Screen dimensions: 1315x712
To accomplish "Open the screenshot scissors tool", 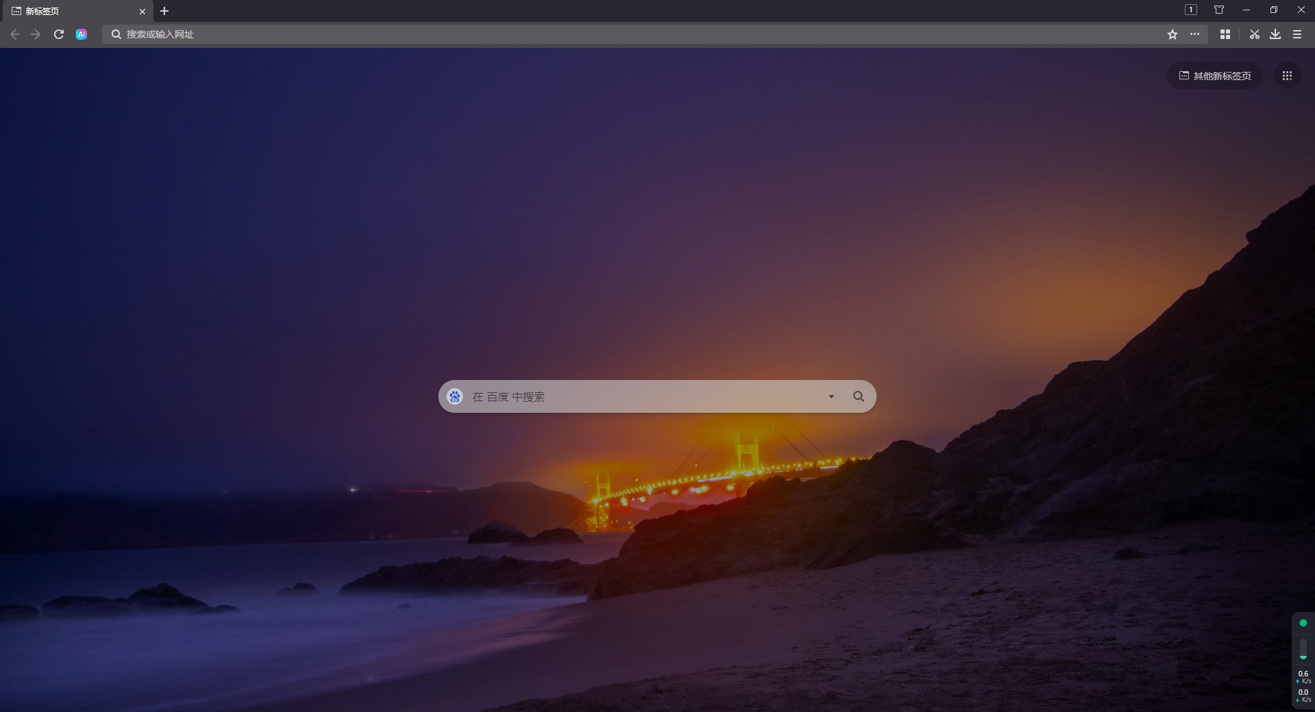I will click(1254, 34).
